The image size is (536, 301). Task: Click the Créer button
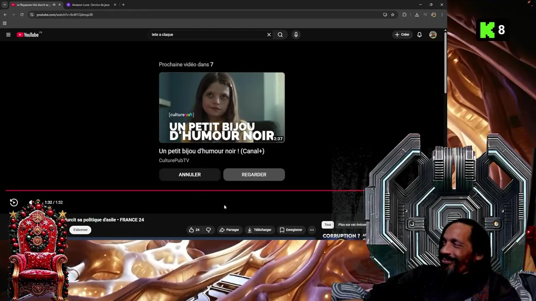pos(402,35)
